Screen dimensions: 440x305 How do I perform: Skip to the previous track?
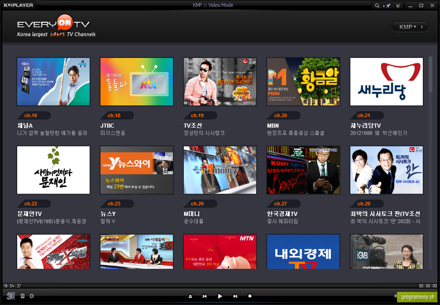[205, 296]
